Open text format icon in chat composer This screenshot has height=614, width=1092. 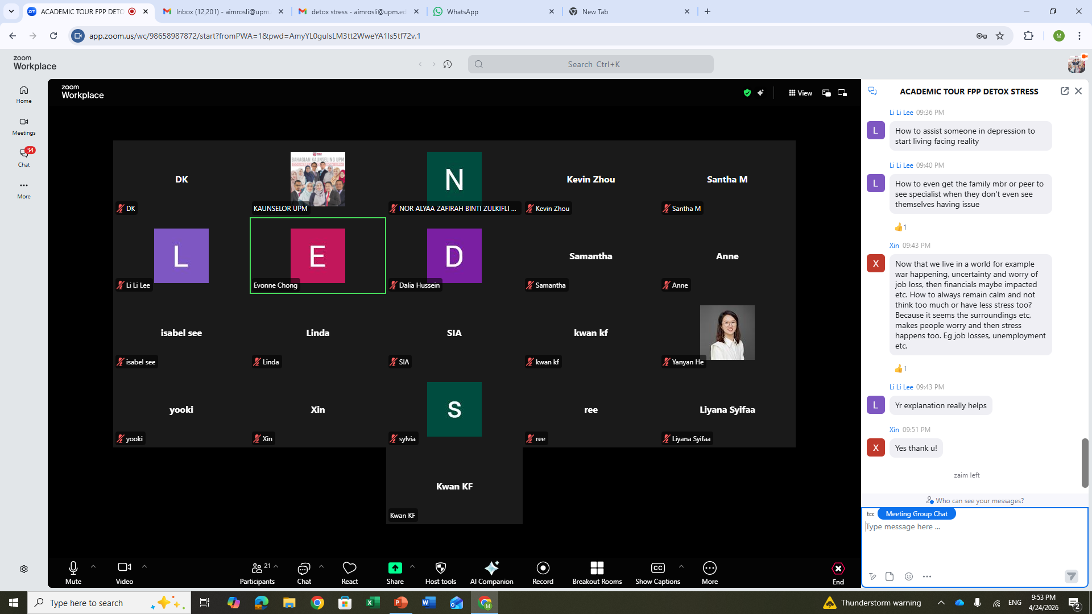[872, 576]
